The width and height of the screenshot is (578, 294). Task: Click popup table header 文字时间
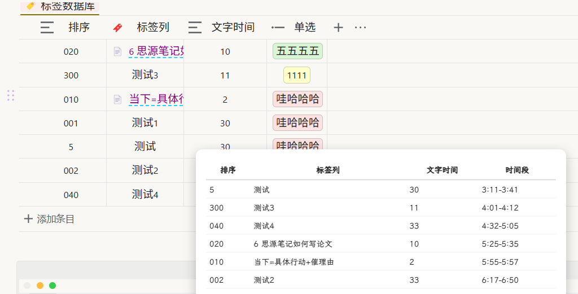coord(442,170)
